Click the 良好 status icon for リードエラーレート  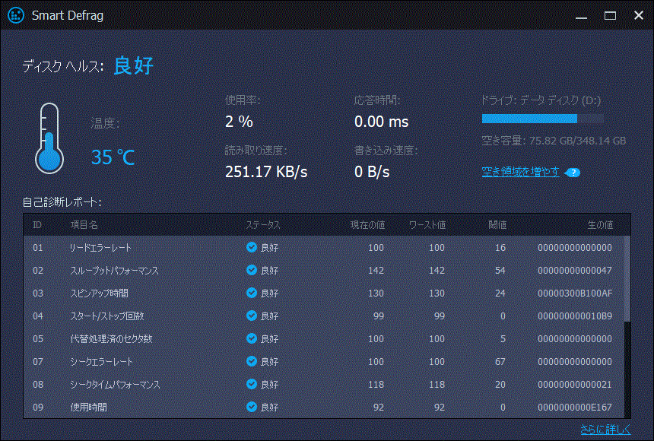point(252,247)
